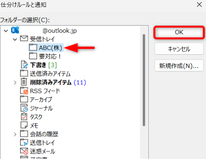206x159 pixels.
Task: Collapse the @outlook.jp account tree
Action: point(6,31)
